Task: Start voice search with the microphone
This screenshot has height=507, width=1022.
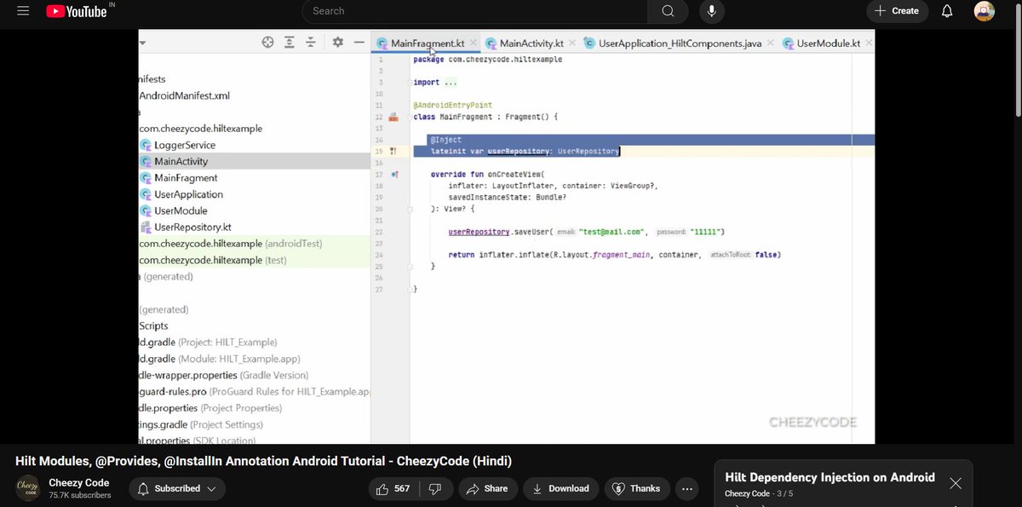Action: pos(711,11)
